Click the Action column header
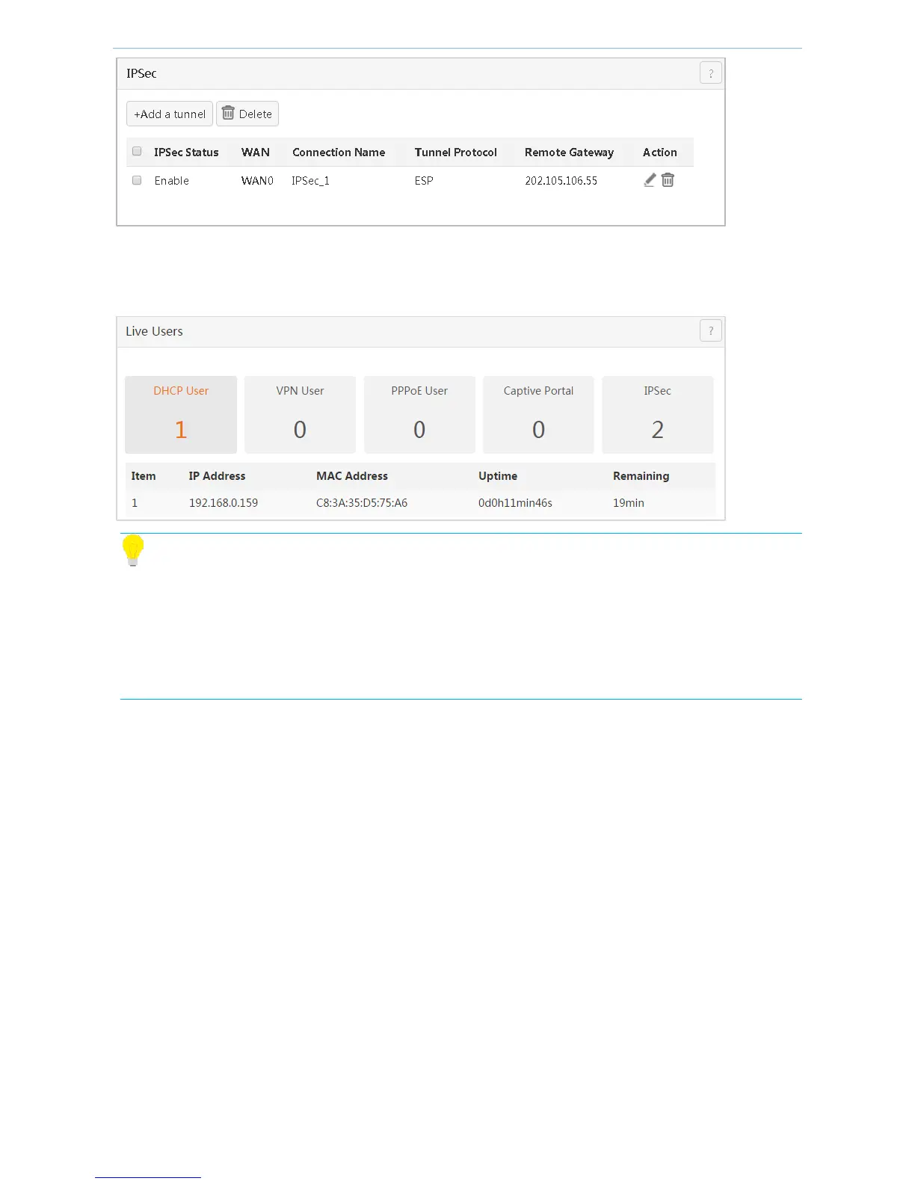Screen dimensions: 915x1184 (x=660, y=152)
